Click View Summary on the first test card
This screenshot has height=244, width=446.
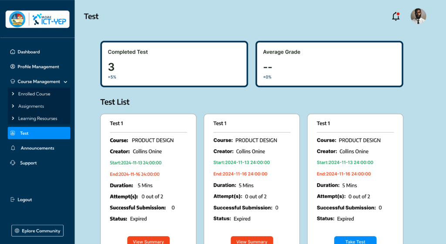pyautogui.click(x=148, y=241)
